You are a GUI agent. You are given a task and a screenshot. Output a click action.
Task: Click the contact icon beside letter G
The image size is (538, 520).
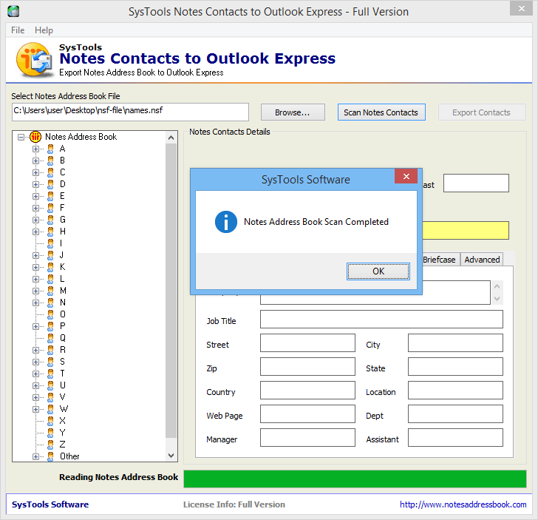[x=50, y=220]
